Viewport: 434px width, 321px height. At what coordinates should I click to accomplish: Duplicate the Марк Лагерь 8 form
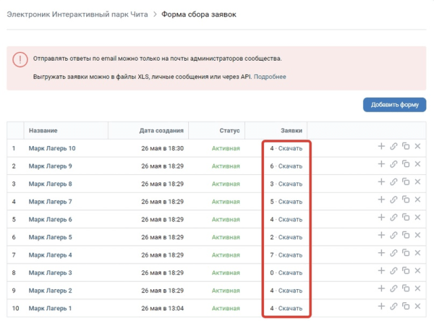(406, 182)
